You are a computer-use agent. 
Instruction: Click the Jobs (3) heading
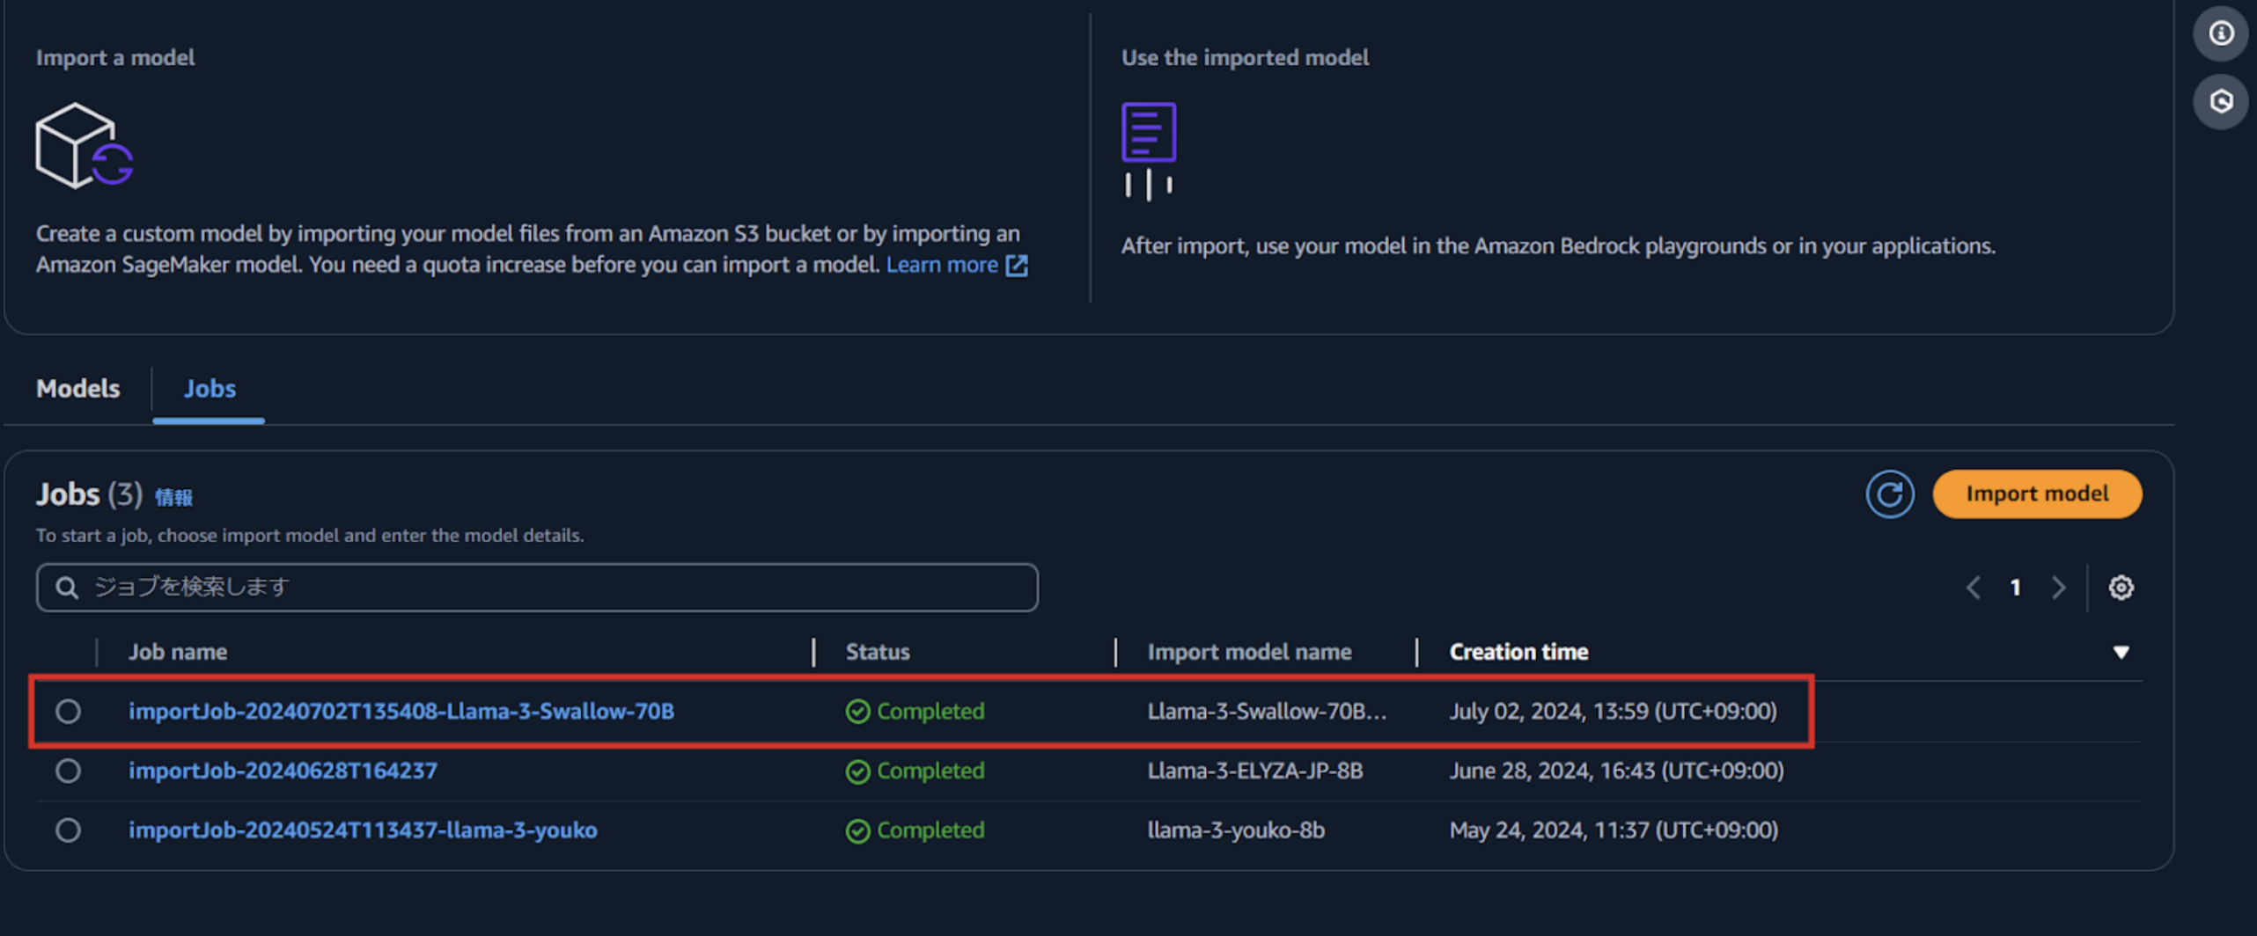click(89, 494)
